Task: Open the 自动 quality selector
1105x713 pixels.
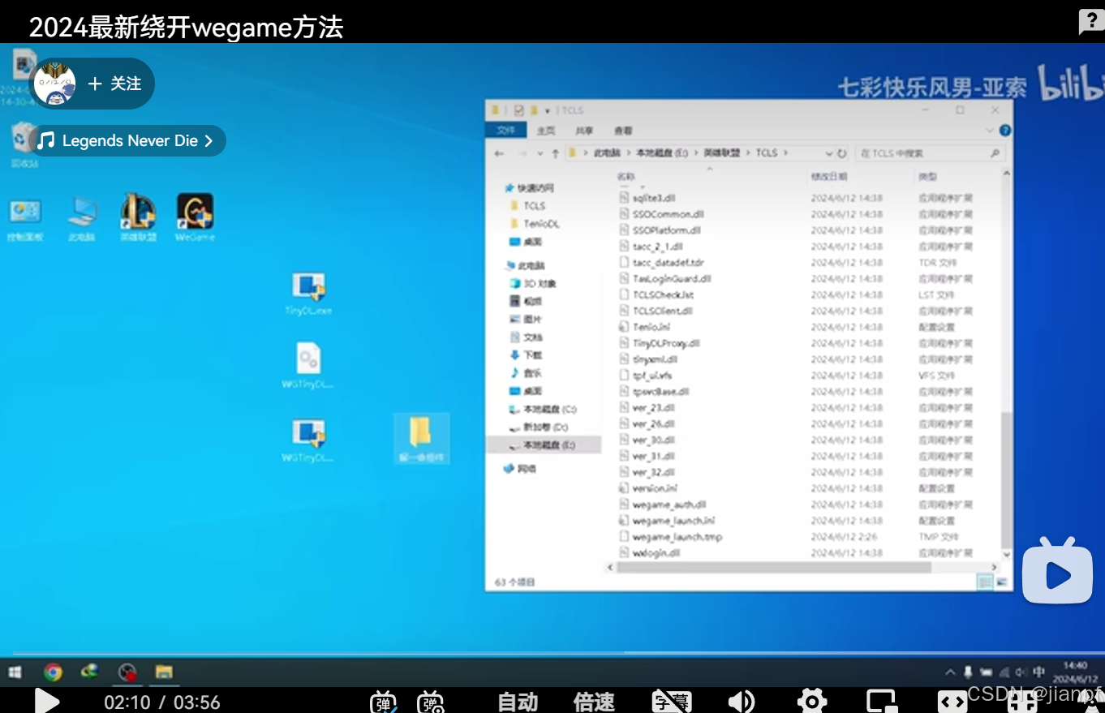Action: click(518, 702)
